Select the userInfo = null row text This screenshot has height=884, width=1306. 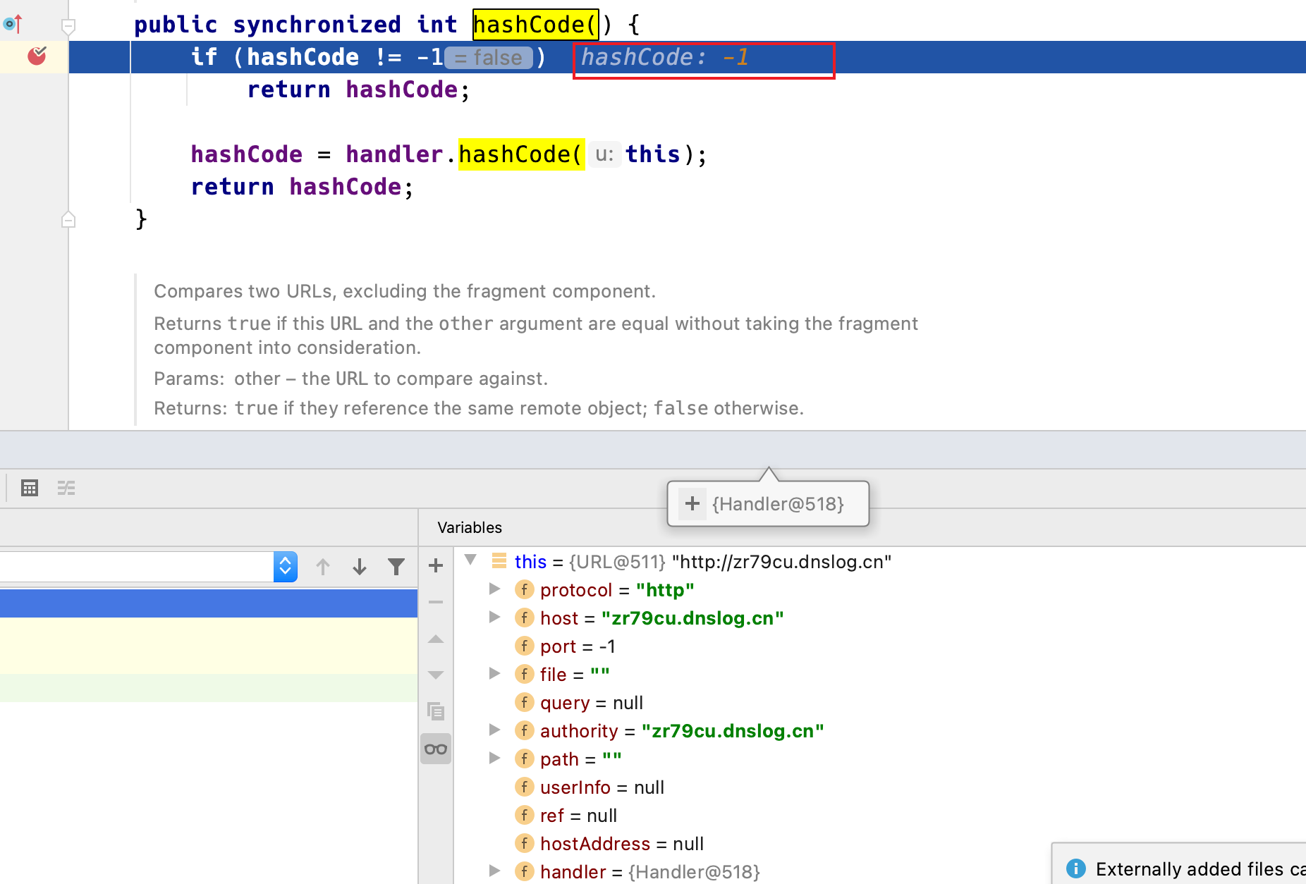[602, 787]
